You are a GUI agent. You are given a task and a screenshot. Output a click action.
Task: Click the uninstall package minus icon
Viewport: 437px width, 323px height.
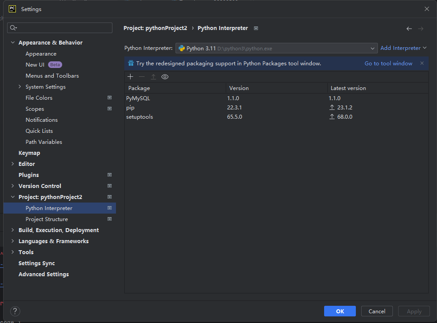pos(142,77)
